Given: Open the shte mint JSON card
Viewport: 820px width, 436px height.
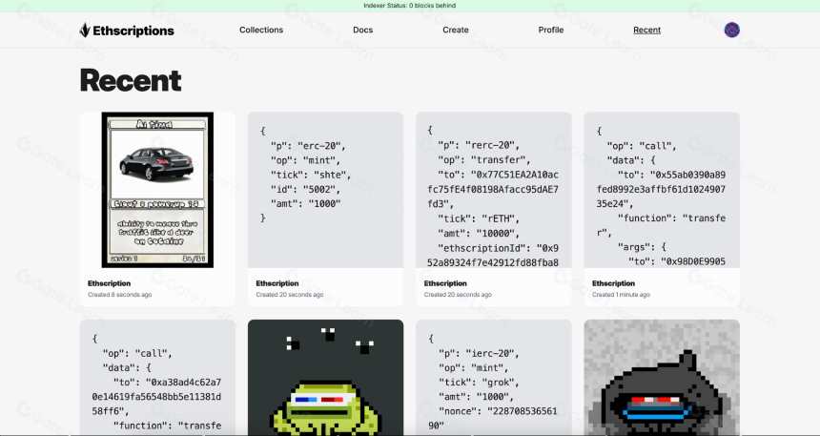Looking at the screenshot, I should (x=325, y=190).
